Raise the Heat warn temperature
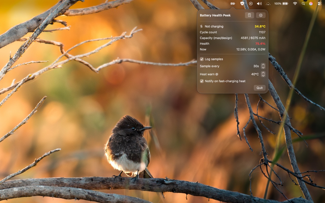The height and width of the screenshot is (203, 325). (263, 73)
